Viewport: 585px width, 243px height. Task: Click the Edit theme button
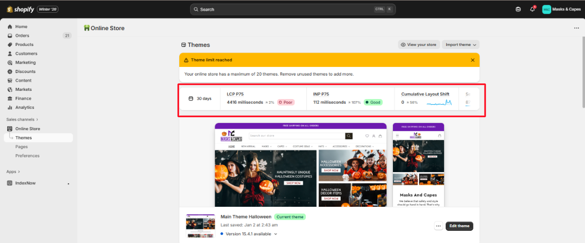point(459,226)
